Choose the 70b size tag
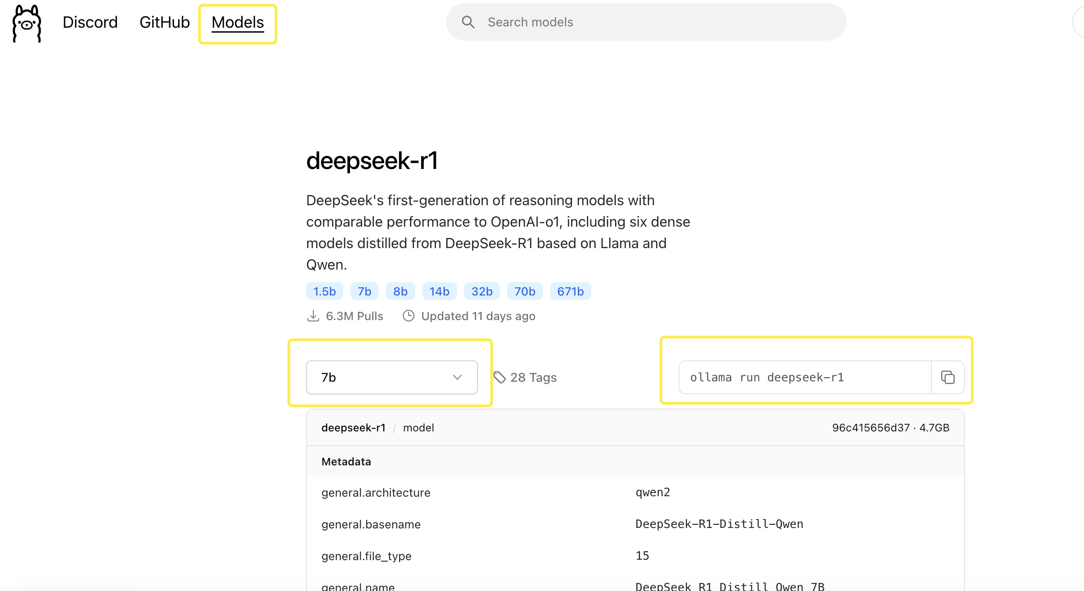Image resolution: width=1084 pixels, height=591 pixels. [525, 291]
